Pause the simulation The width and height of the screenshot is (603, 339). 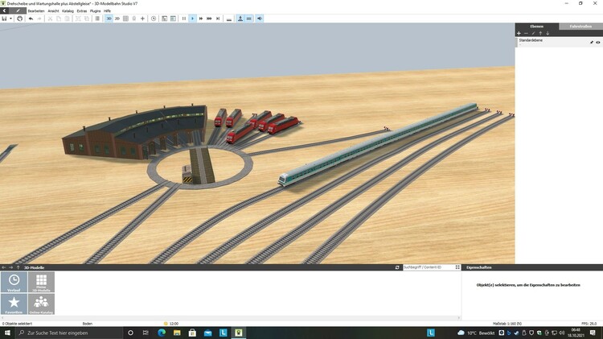point(184,19)
